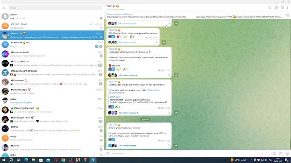Open the '1337: ChatGPT, IT' channel

[x=52, y=63]
